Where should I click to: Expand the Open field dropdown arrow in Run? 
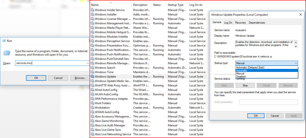[x=88, y=63]
